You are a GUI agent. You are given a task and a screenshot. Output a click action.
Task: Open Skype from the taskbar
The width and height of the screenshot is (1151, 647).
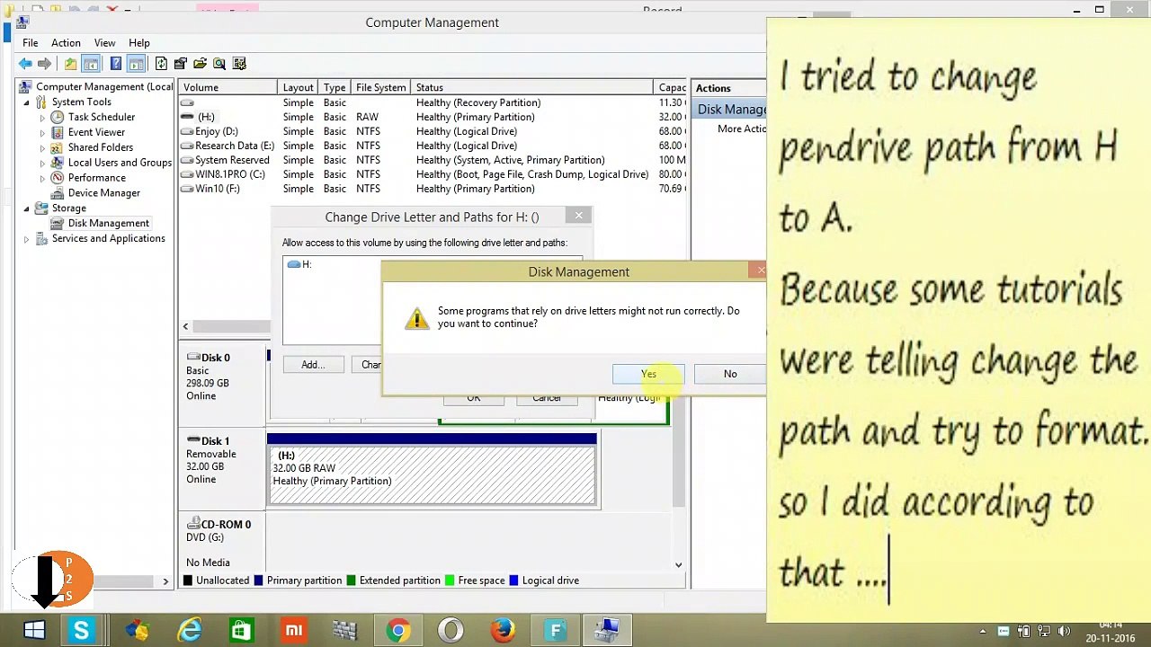pyautogui.click(x=81, y=631)
